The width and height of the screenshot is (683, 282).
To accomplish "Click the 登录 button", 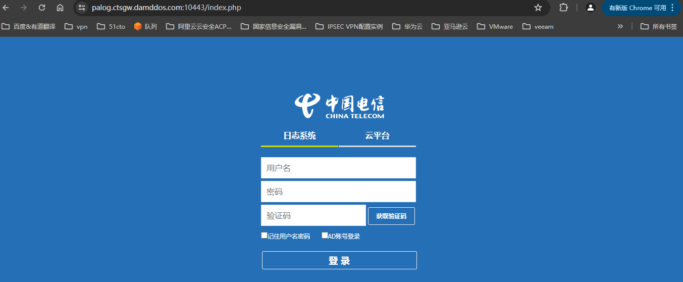I will click(x=339, y=260).
